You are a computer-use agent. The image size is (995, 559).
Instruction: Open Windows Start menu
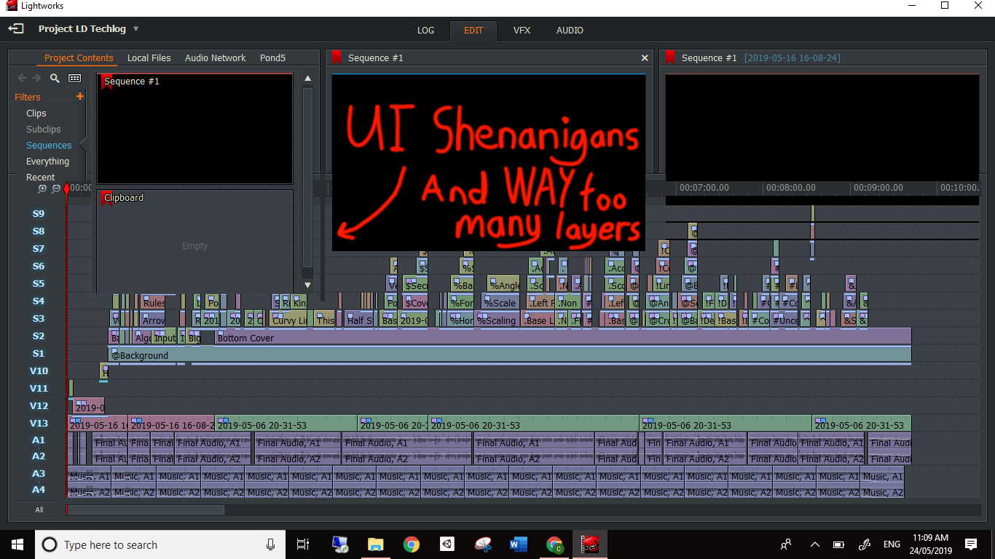(17, 544)
